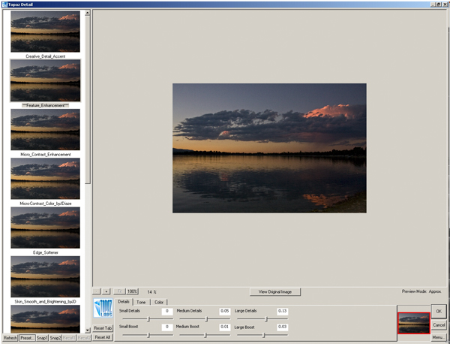Switch to the Tone tab

point(142,301)
